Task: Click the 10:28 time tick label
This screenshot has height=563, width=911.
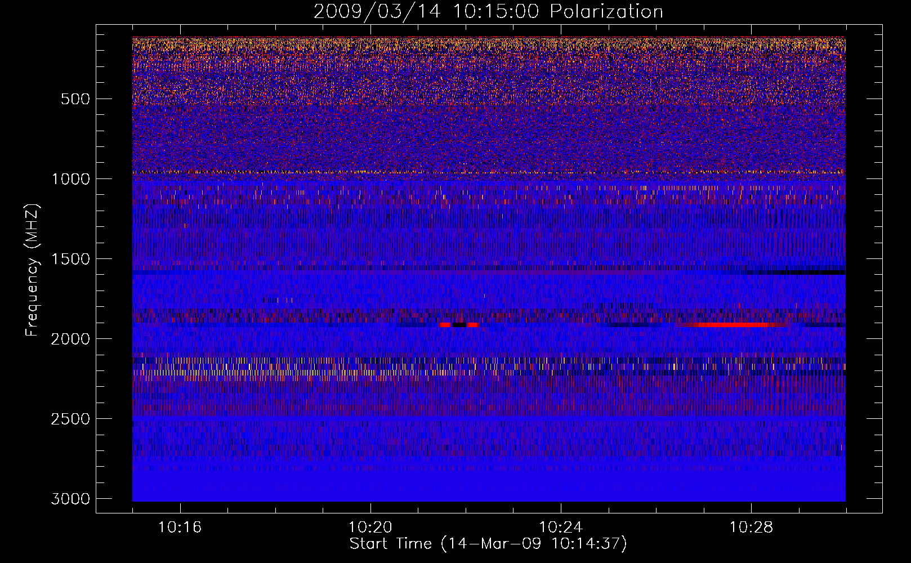Action: tap(751, 528)
